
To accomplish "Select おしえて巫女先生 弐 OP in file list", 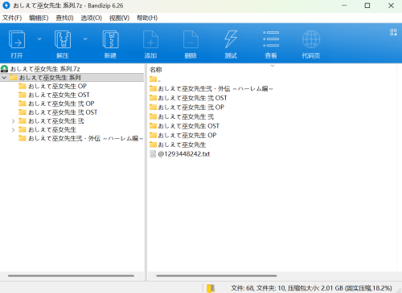I will click(x=191, y=108).
